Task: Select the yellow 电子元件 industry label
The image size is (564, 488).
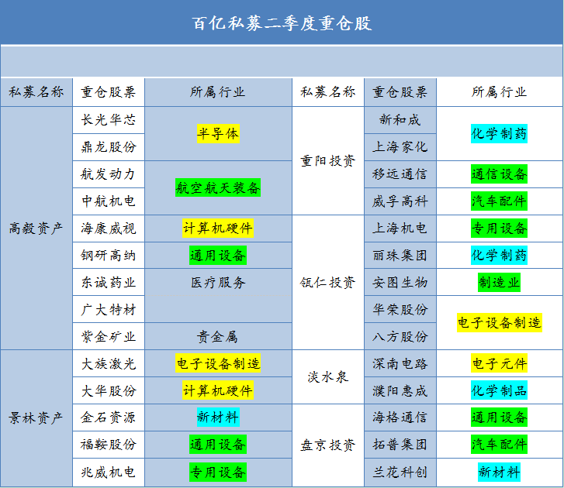Action: coord(500,363)
